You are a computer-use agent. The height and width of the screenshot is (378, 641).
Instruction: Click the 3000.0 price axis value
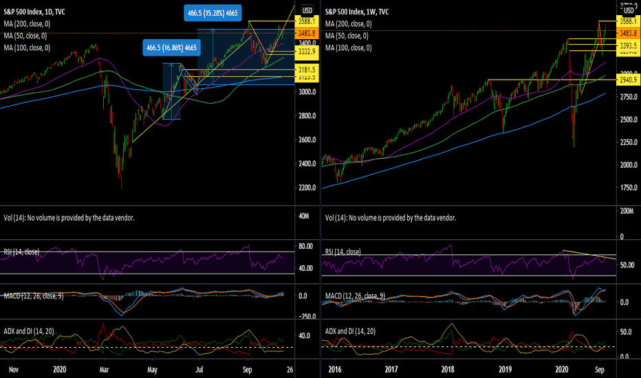click(x=307, y=92)
